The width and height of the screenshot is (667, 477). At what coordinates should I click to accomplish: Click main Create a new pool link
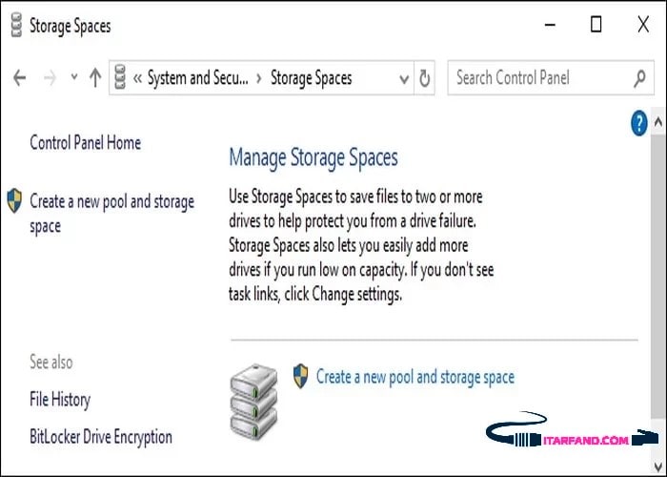tap(414, 377)
